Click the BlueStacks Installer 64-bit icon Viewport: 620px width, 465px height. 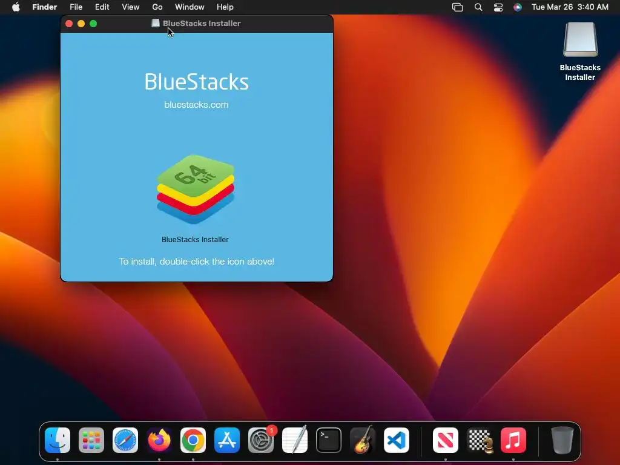[x=196, y=190]
